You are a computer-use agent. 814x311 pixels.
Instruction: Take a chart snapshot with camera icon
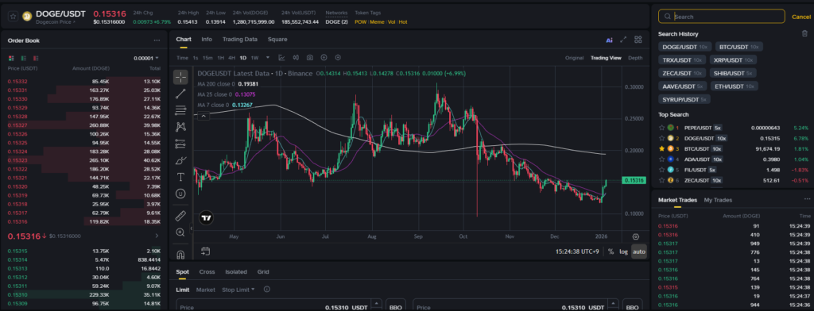click(310, 58)
